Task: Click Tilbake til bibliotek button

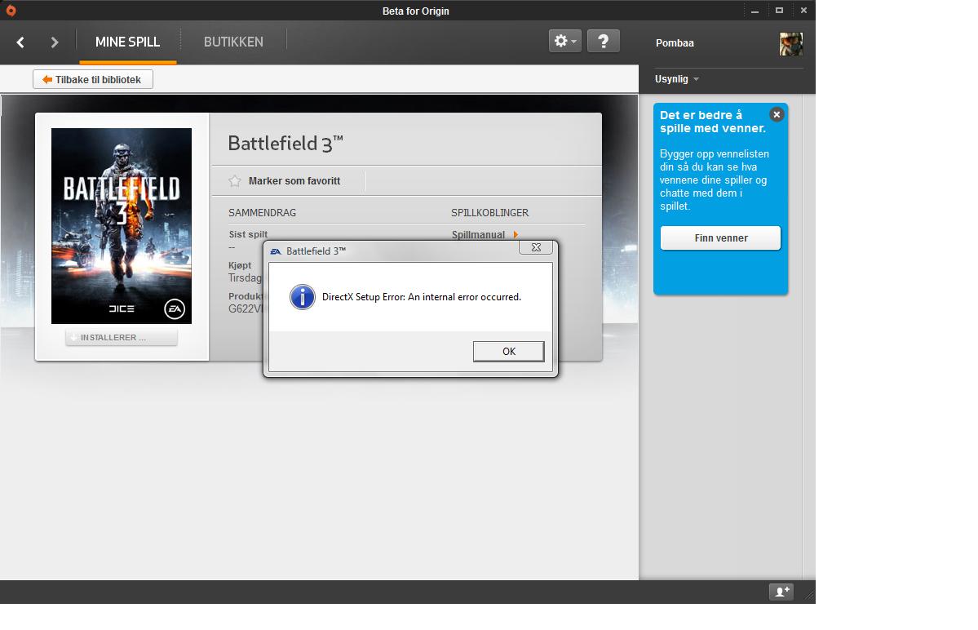Action: 93,79
